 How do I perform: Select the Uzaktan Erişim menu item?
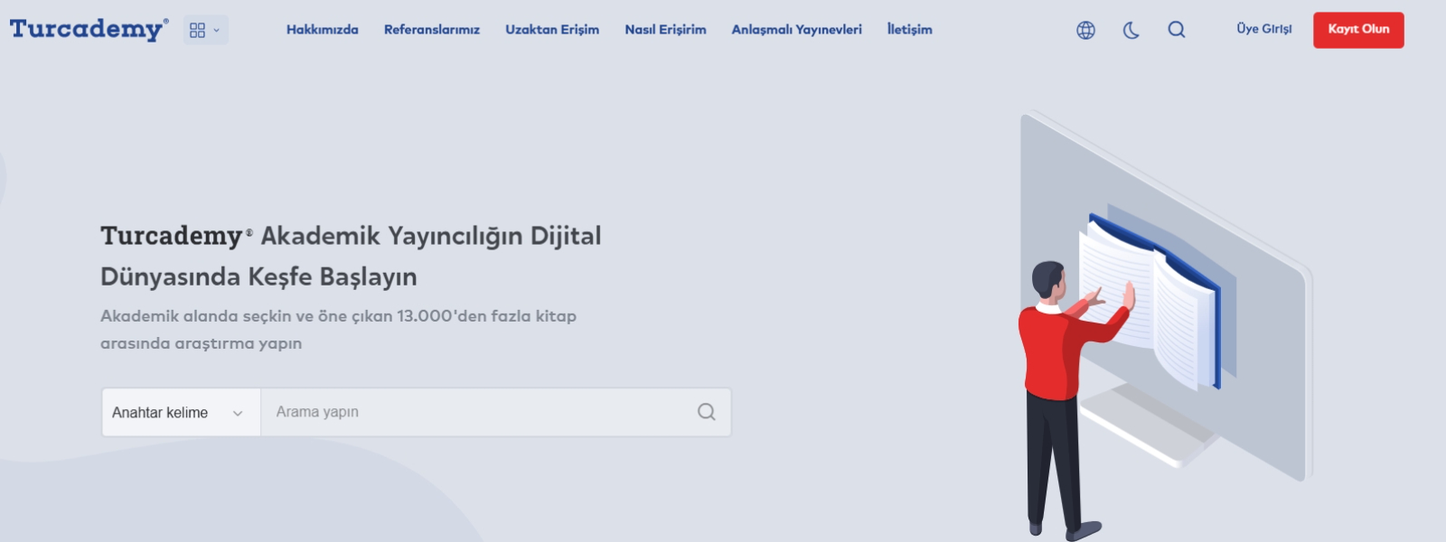tap(552, 30)
